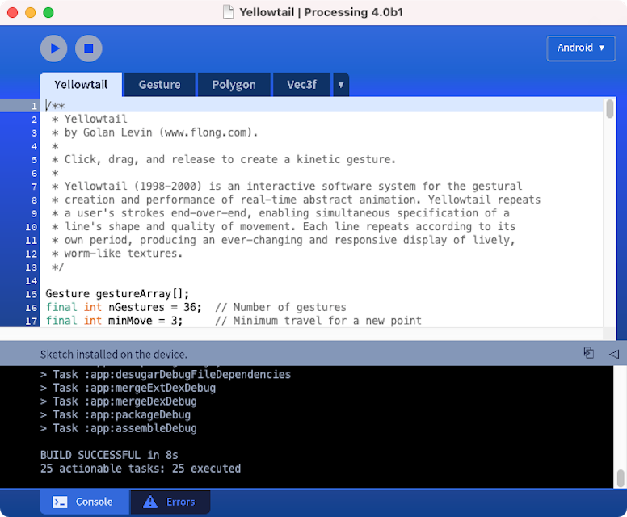Screen dimensions: 627x517
Task: Click line number 15 in gutter
Action: pyautogui.click(x=32, y=294)
